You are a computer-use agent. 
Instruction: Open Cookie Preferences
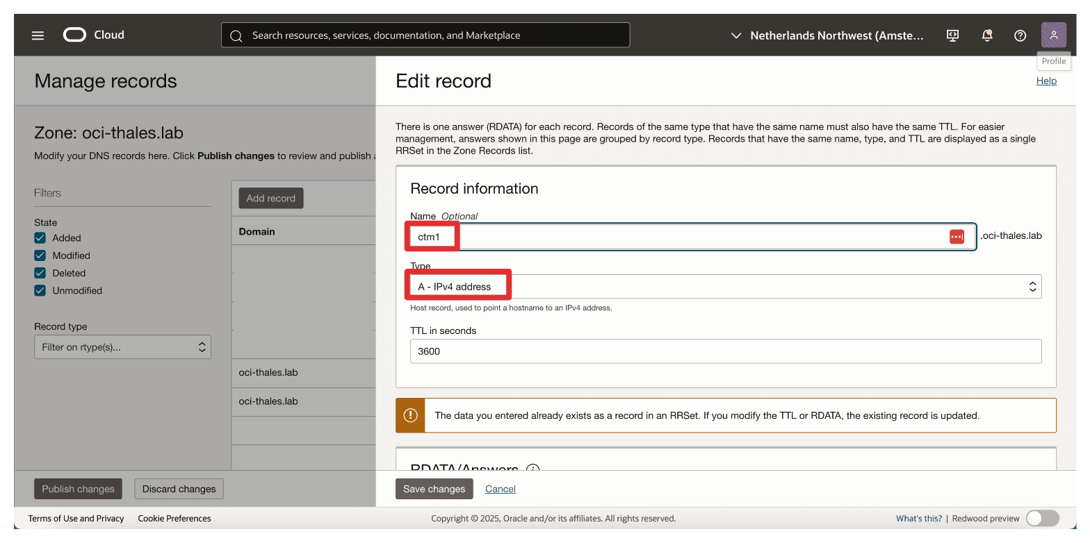click(x=174, y=518)
